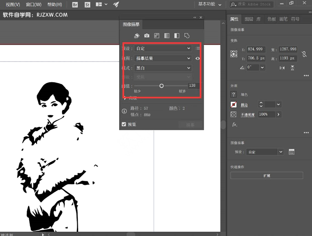
Task: Open the manage presets list icon
Action: coord(198,48)
